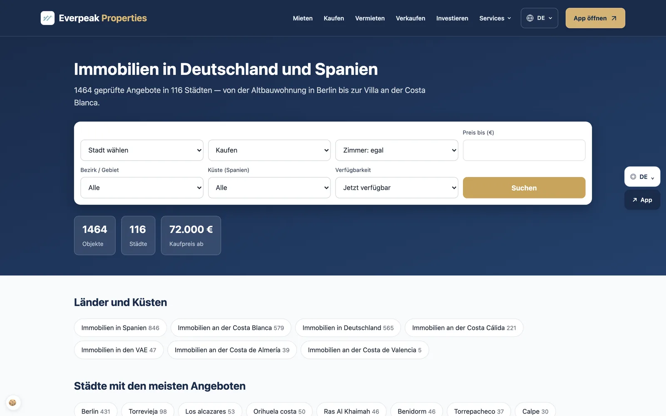Viewport: 666px width, 416px height.
Task: Open the Investieren navigation item
Action: (x=452, y=18)
